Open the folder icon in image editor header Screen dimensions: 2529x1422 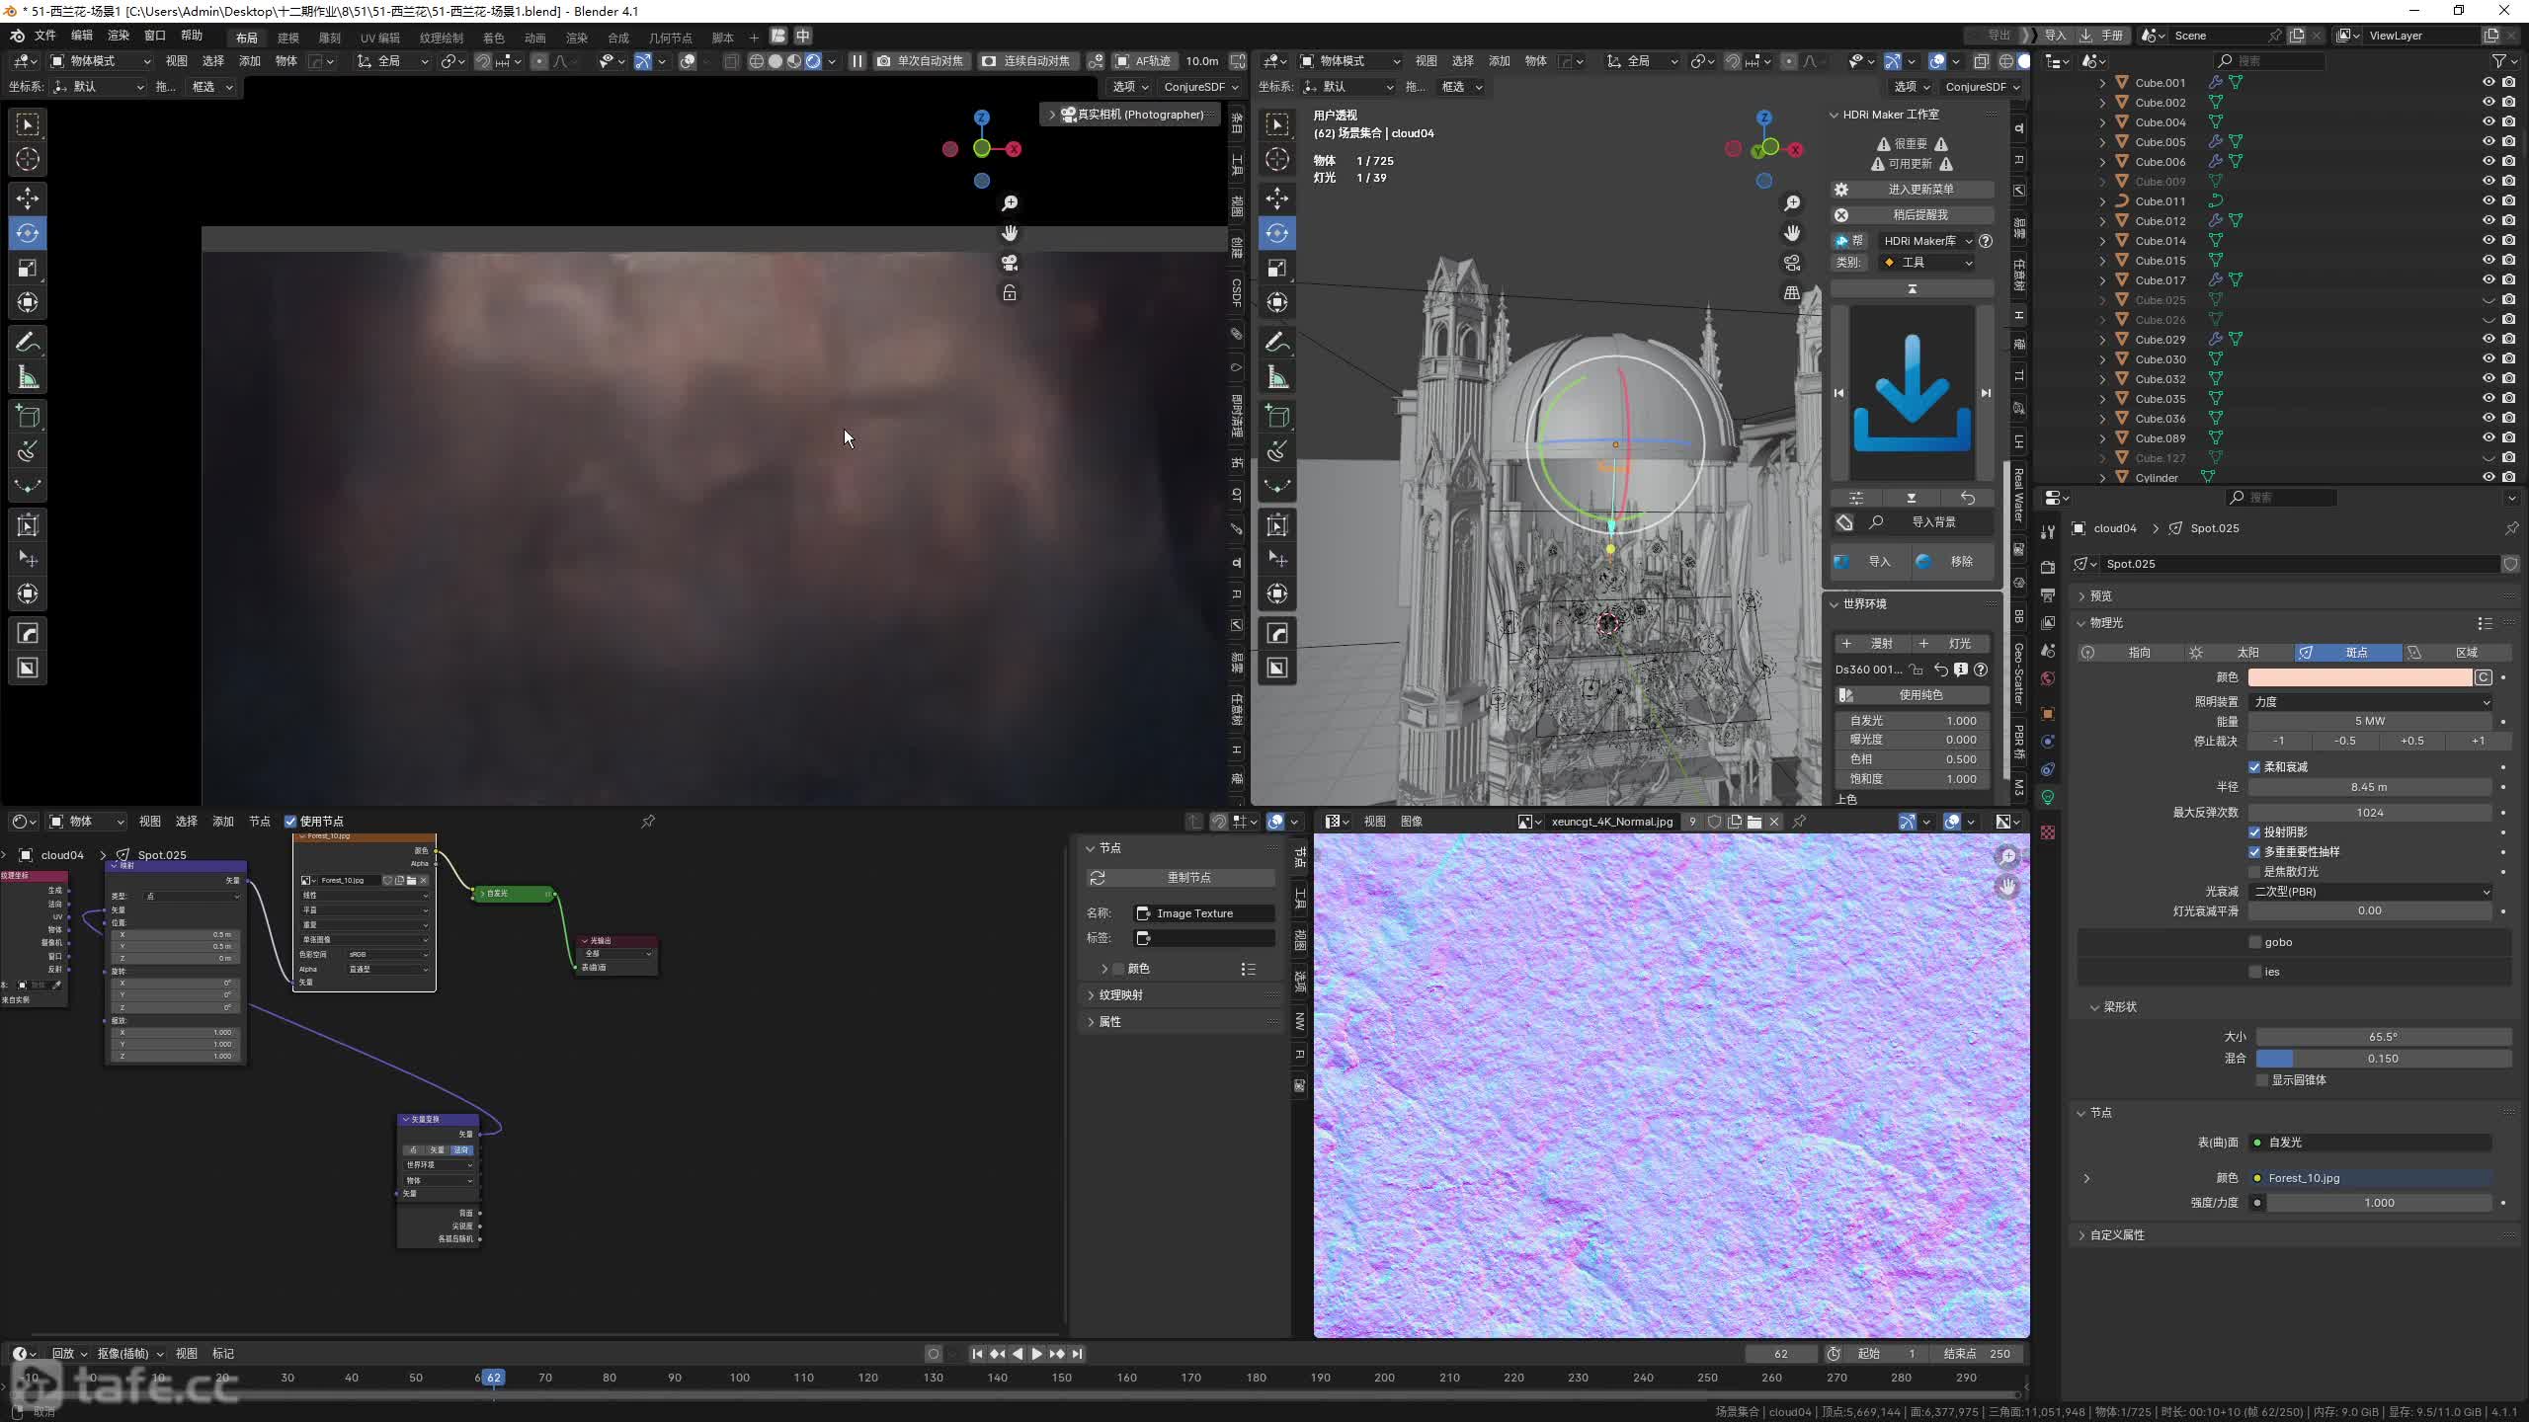[x=1754, y=822]
